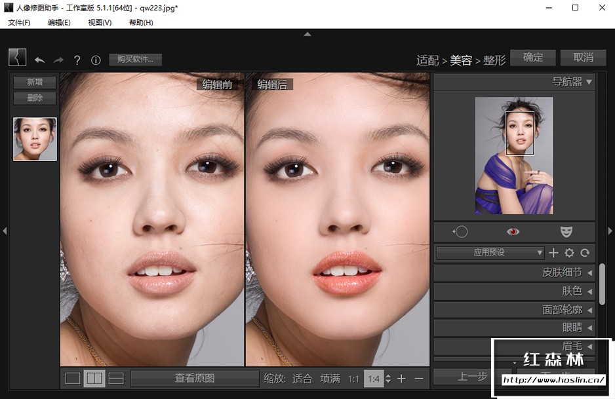Viewport: 615px width, 399px height.
Task: Expand the 皮肤细节 section
Action: (514, 273)
